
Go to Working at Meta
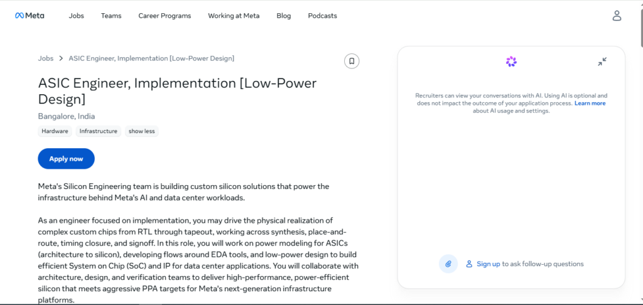click(x=234, y=16)
